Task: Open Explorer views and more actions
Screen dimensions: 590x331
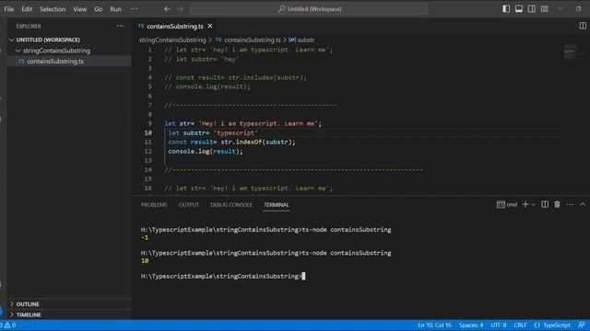Action: [120, 26]
